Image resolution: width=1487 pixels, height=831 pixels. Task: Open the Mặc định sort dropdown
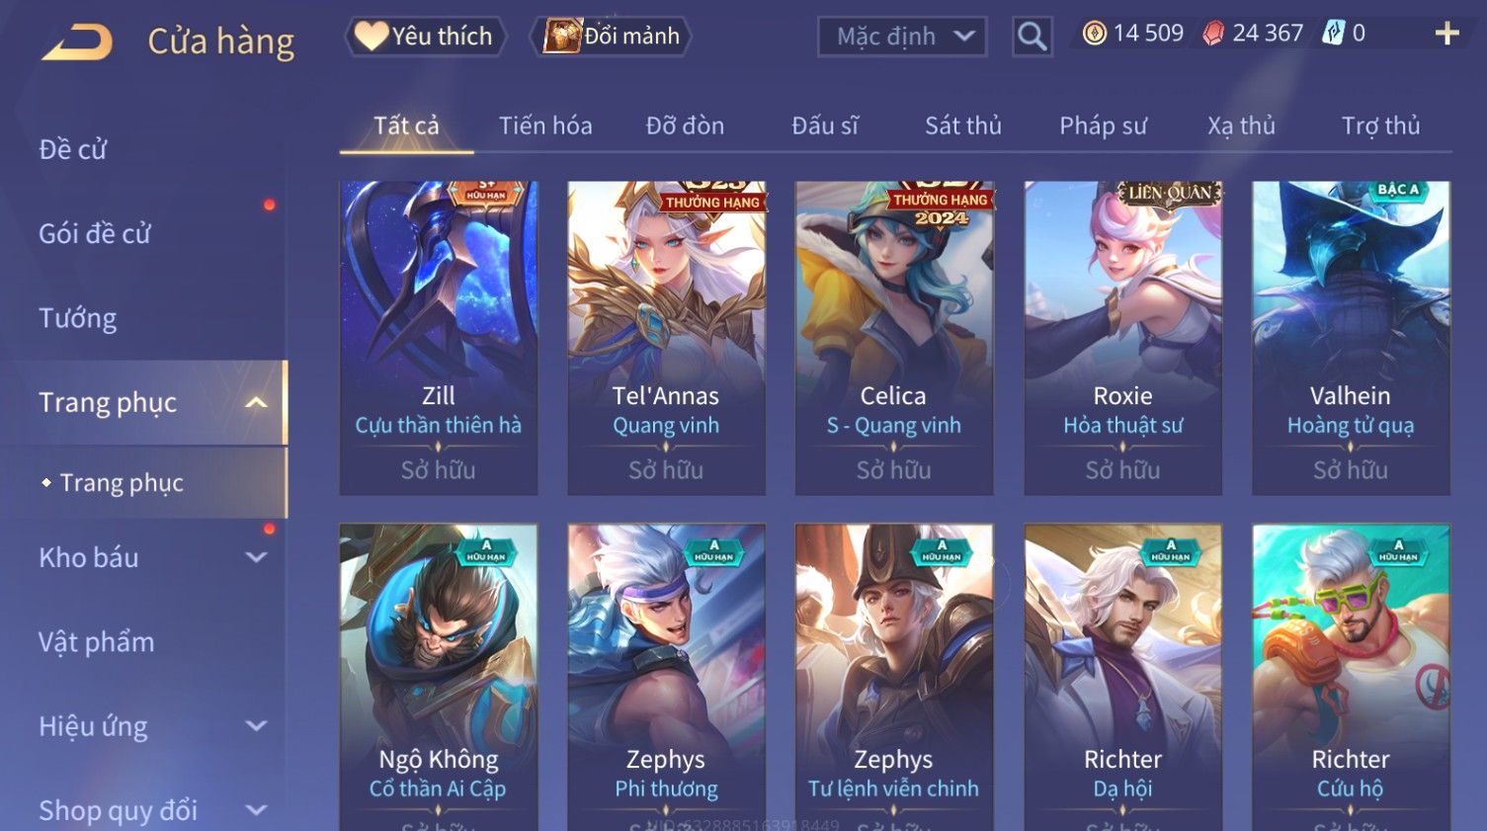click(x=902, y=37)
